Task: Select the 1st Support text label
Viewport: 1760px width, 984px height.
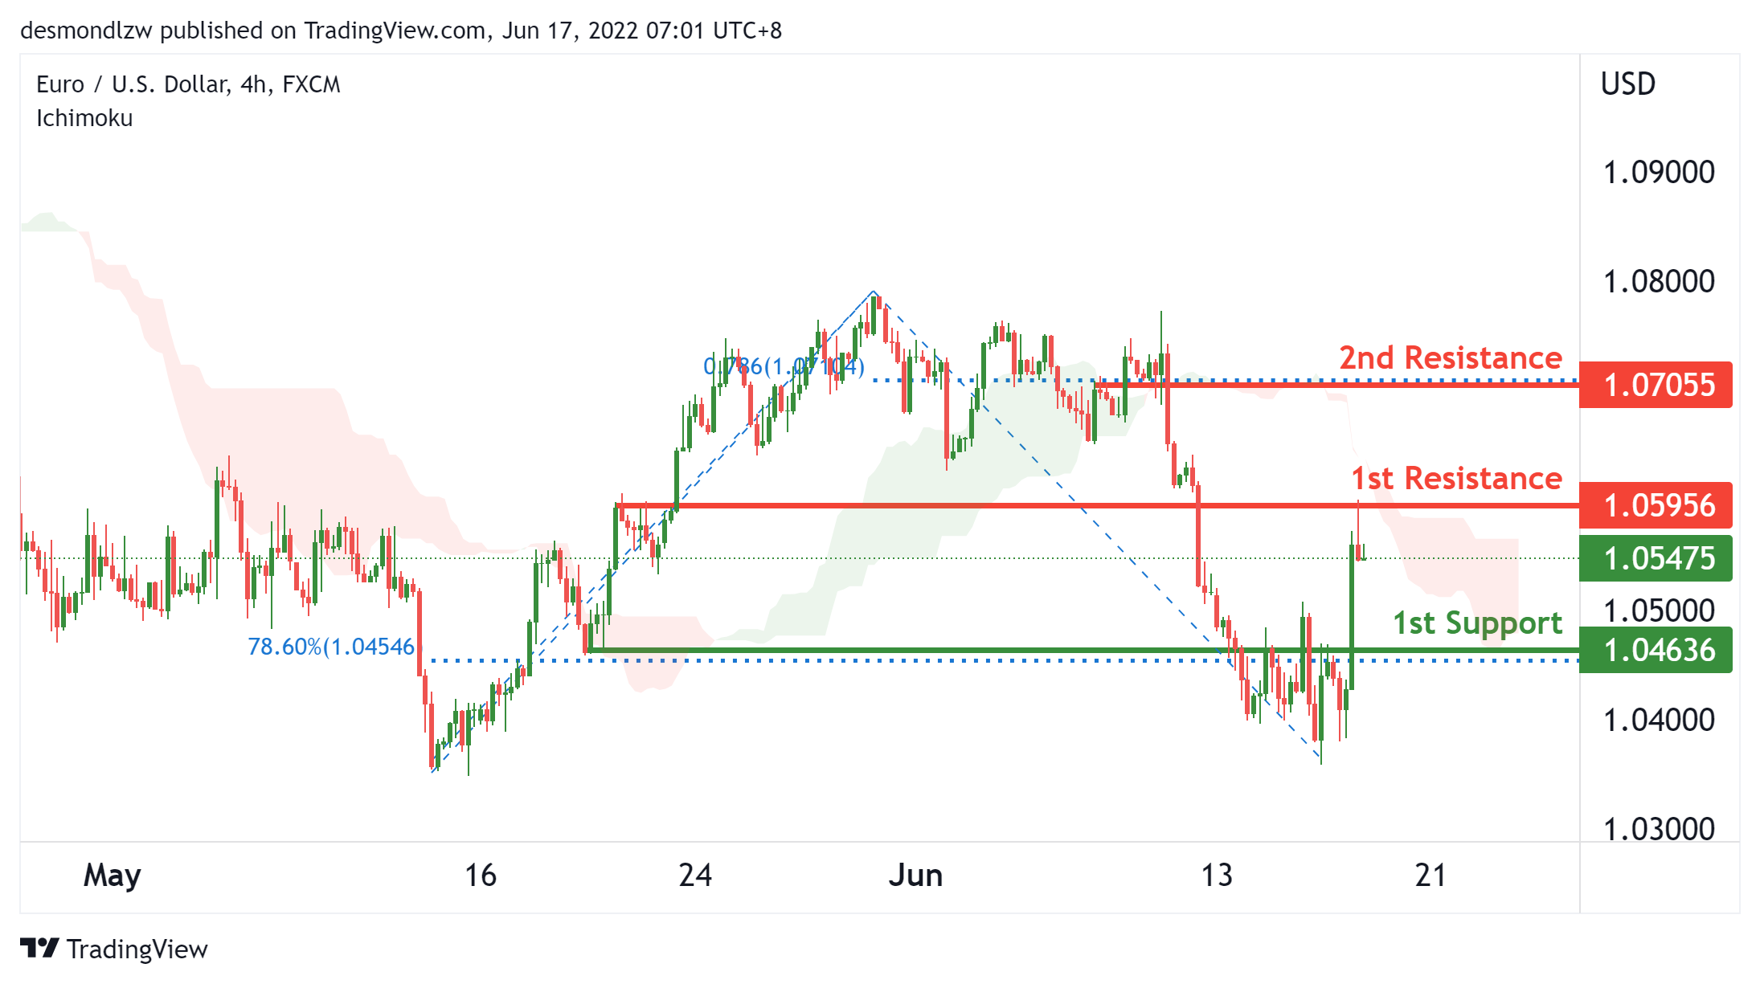Action: point(1476,623)
